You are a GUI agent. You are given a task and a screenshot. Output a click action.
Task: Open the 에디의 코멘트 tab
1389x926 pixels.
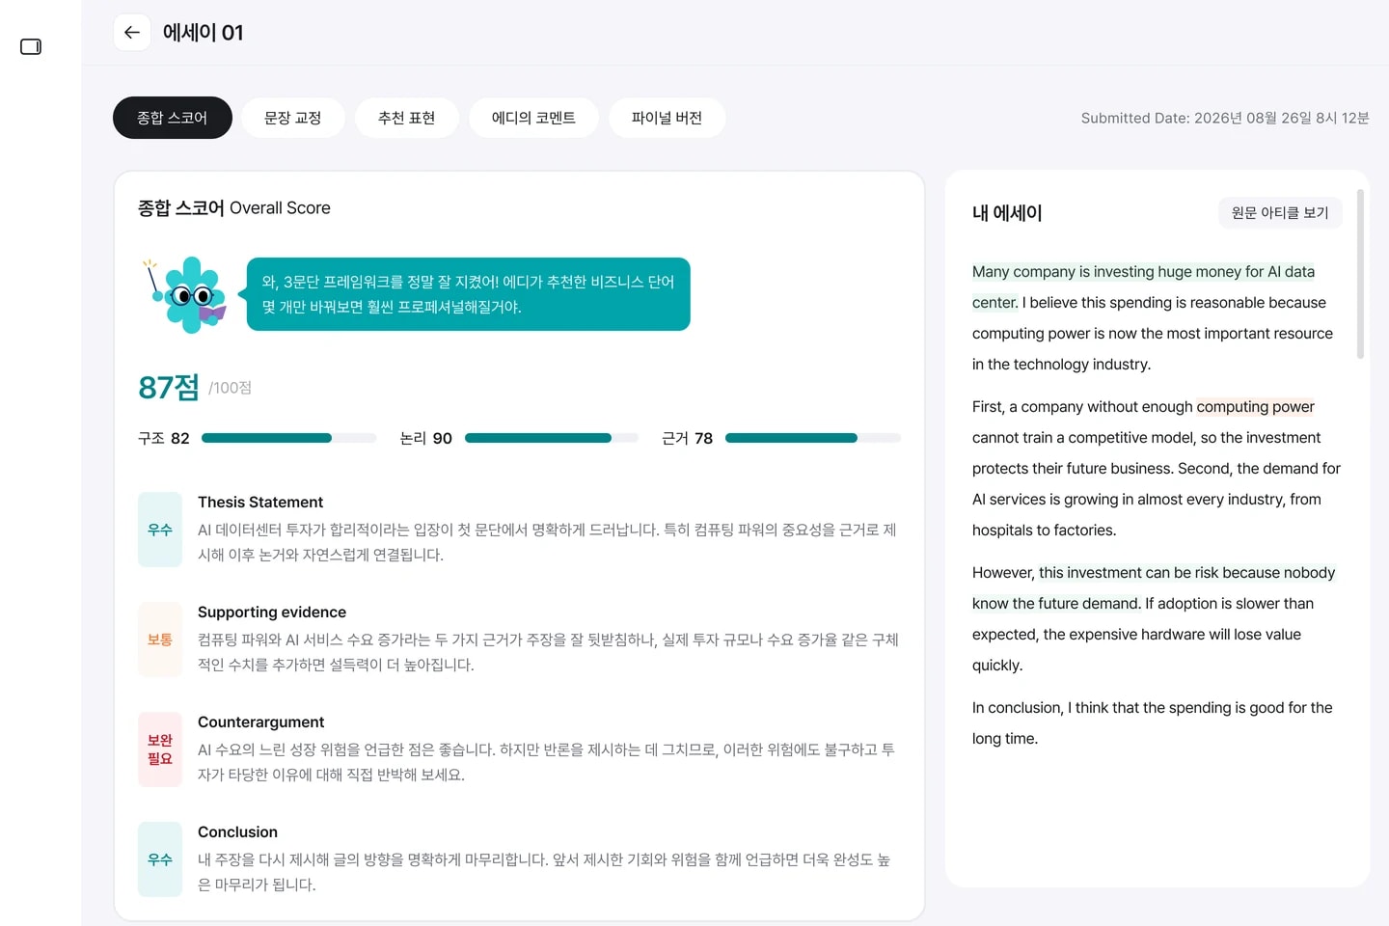pyautogui.click(x=533, y=118)
